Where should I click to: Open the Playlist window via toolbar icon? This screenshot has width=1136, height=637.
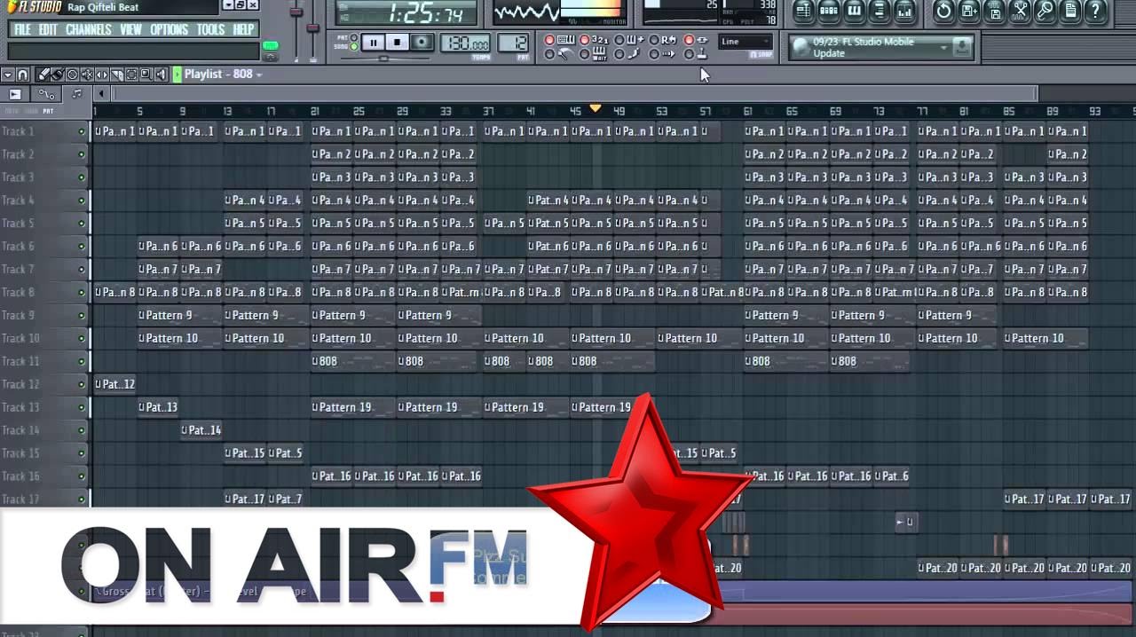click(x=803, y=11)
